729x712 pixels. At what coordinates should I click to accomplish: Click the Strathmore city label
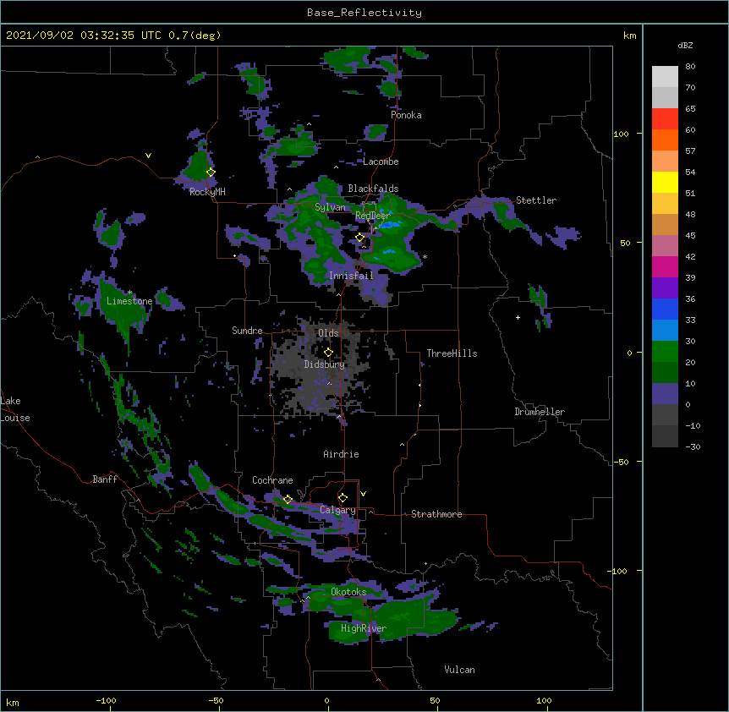point(436,514)
